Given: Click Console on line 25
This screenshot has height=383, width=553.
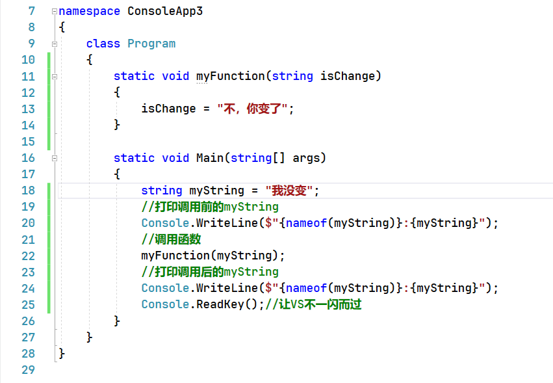Looking at the screenshot, I should (x=165, y=304).
